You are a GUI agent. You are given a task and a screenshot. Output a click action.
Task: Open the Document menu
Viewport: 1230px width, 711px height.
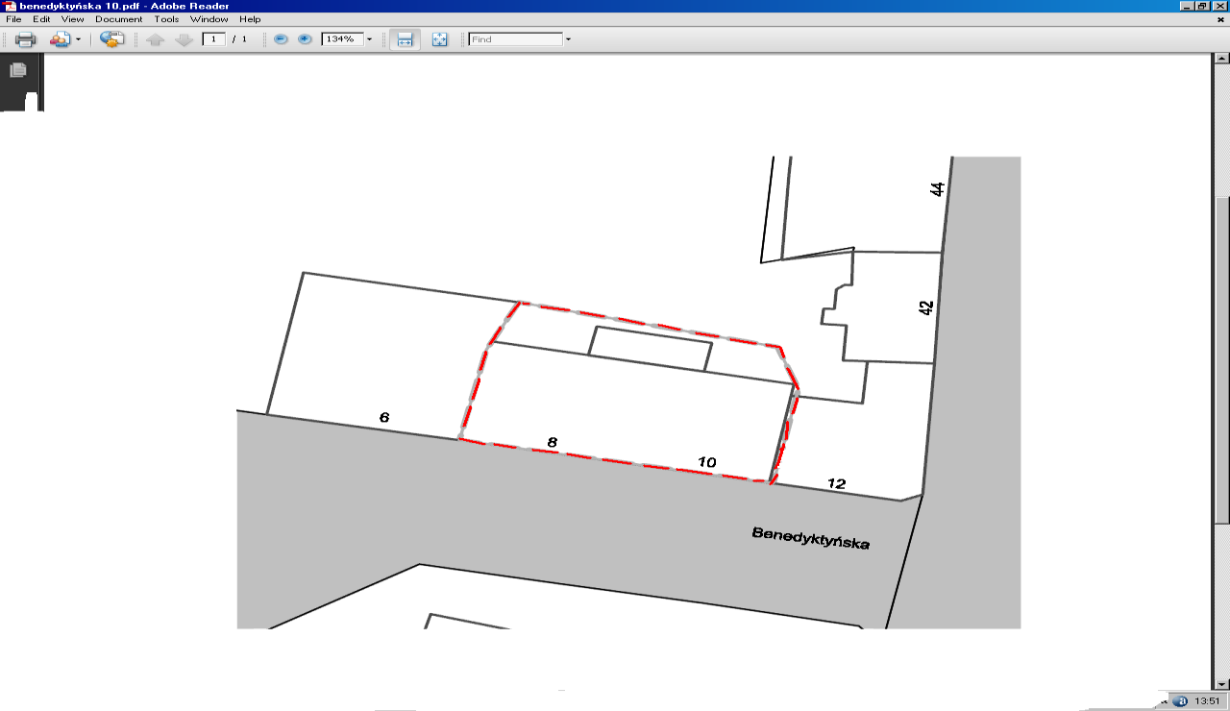coord(118,19)
